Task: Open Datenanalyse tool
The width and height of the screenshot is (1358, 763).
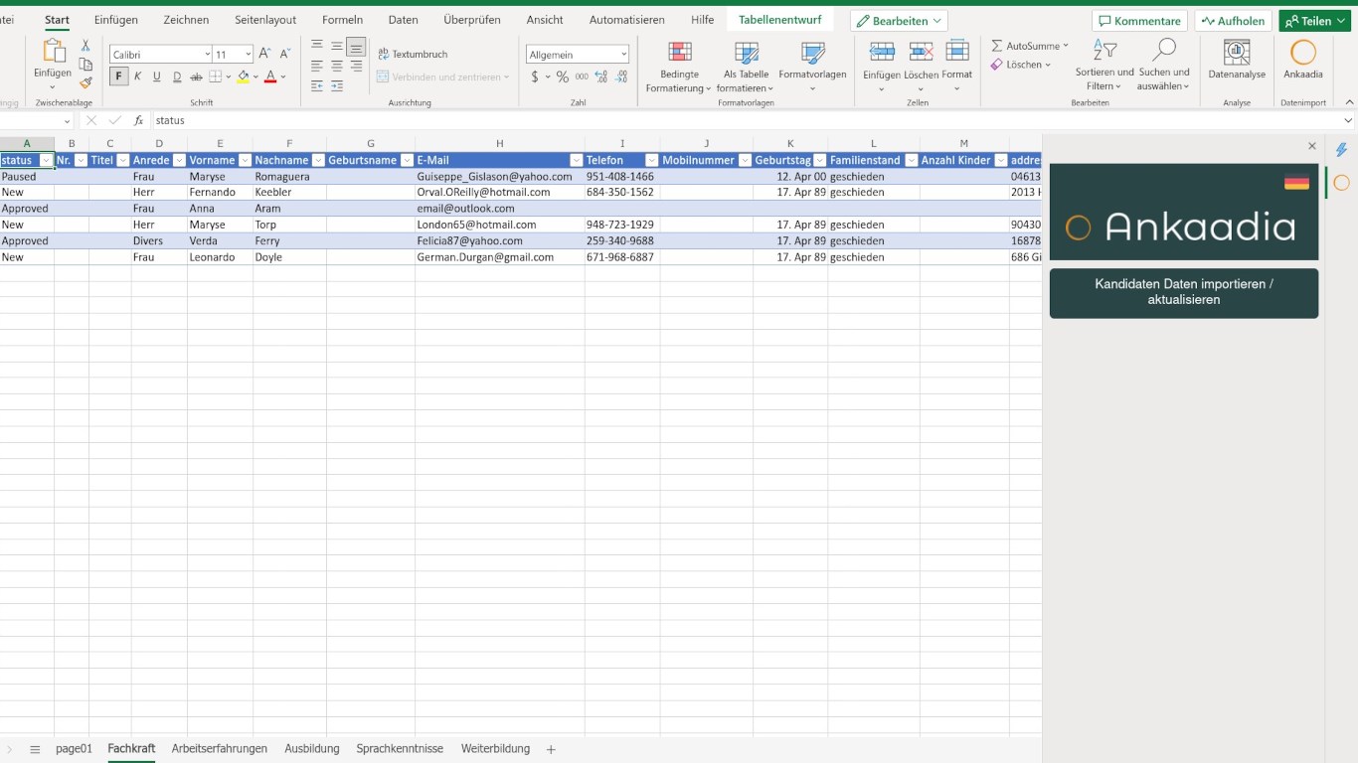Action: click(x=1237, y=60)
